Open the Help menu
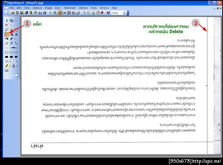 114,8
